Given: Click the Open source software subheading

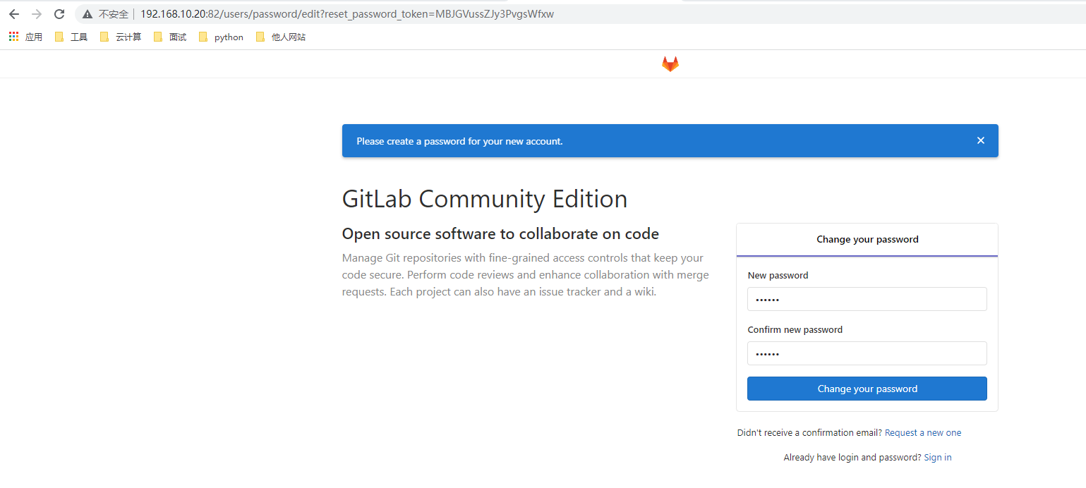Looking at the screenshot, I should pyautogui.click(x=500, y=233).
